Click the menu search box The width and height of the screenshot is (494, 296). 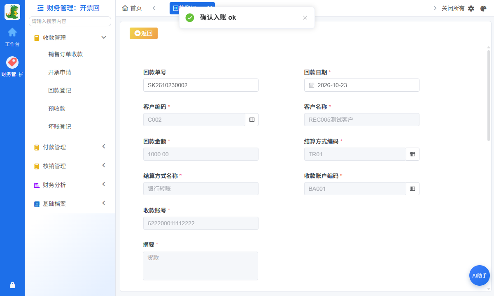[70, 21]
